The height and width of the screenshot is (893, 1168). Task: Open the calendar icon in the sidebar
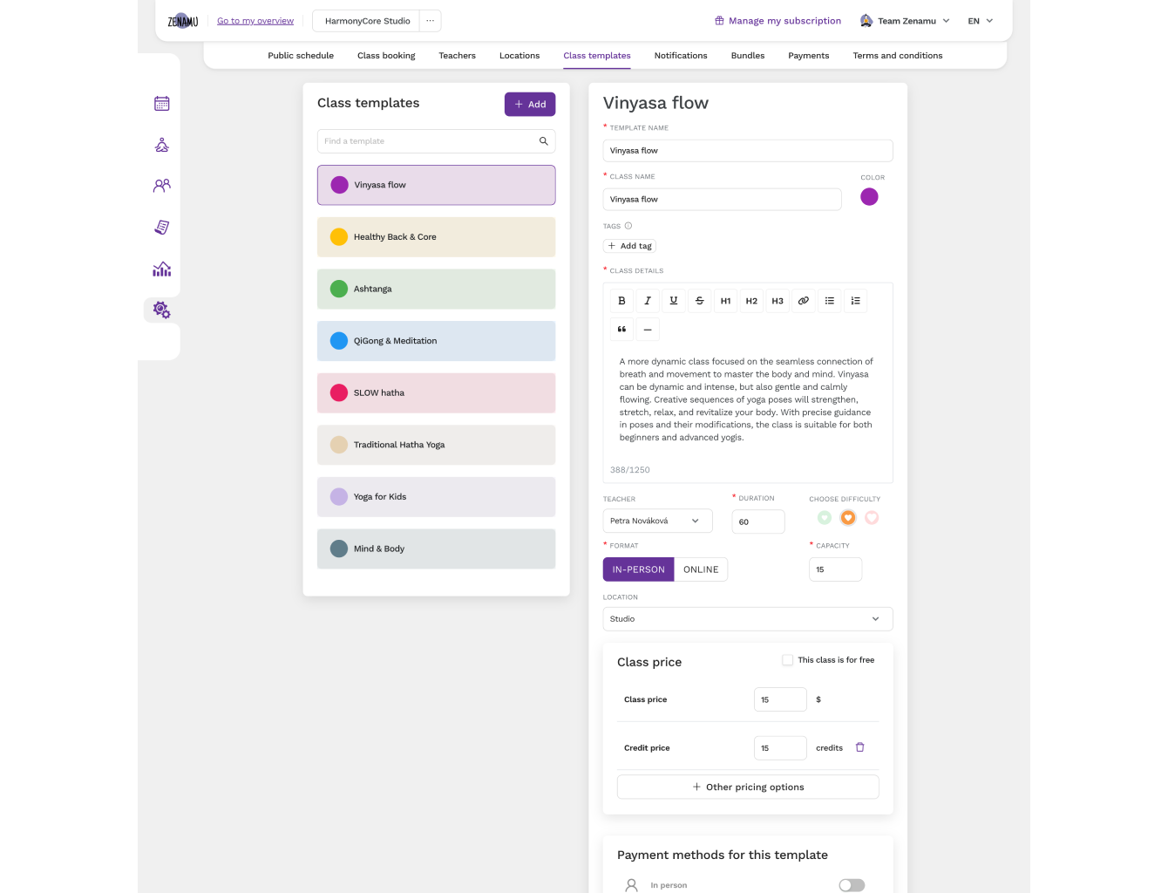pyautogui.click(x=161, y=104)
